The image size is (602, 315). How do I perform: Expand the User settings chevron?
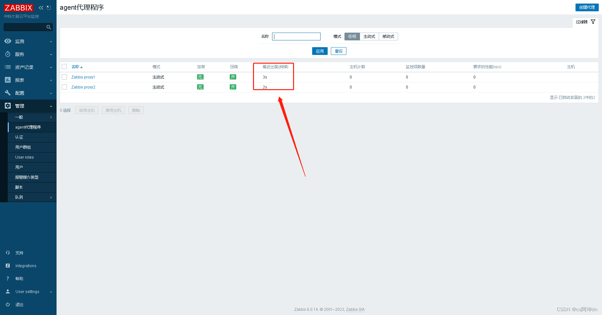[x=51, y=292]
